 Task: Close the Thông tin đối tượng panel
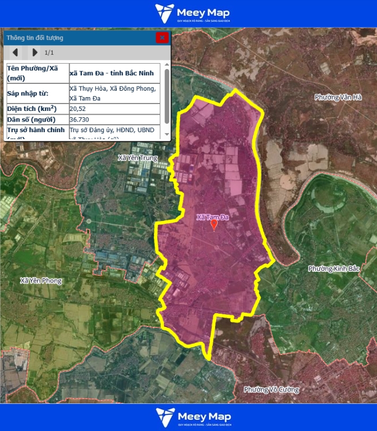(x=162, y=37)
